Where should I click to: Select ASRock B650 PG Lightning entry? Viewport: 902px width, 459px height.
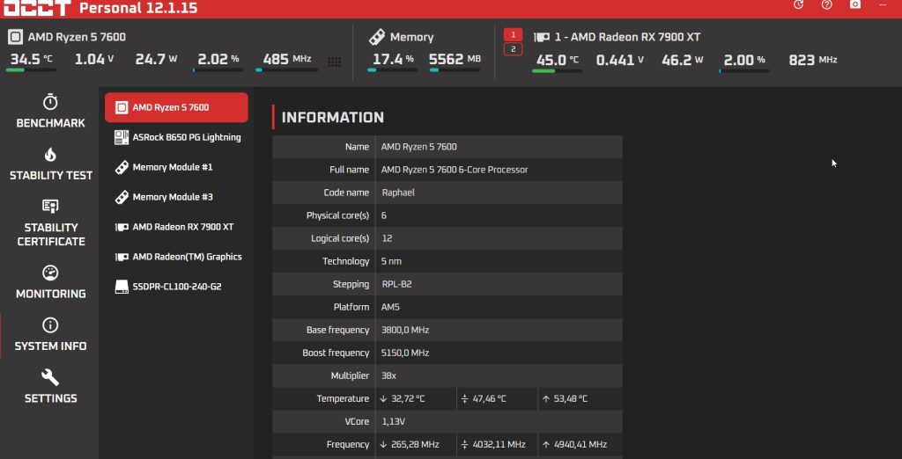tap(176, 137)
